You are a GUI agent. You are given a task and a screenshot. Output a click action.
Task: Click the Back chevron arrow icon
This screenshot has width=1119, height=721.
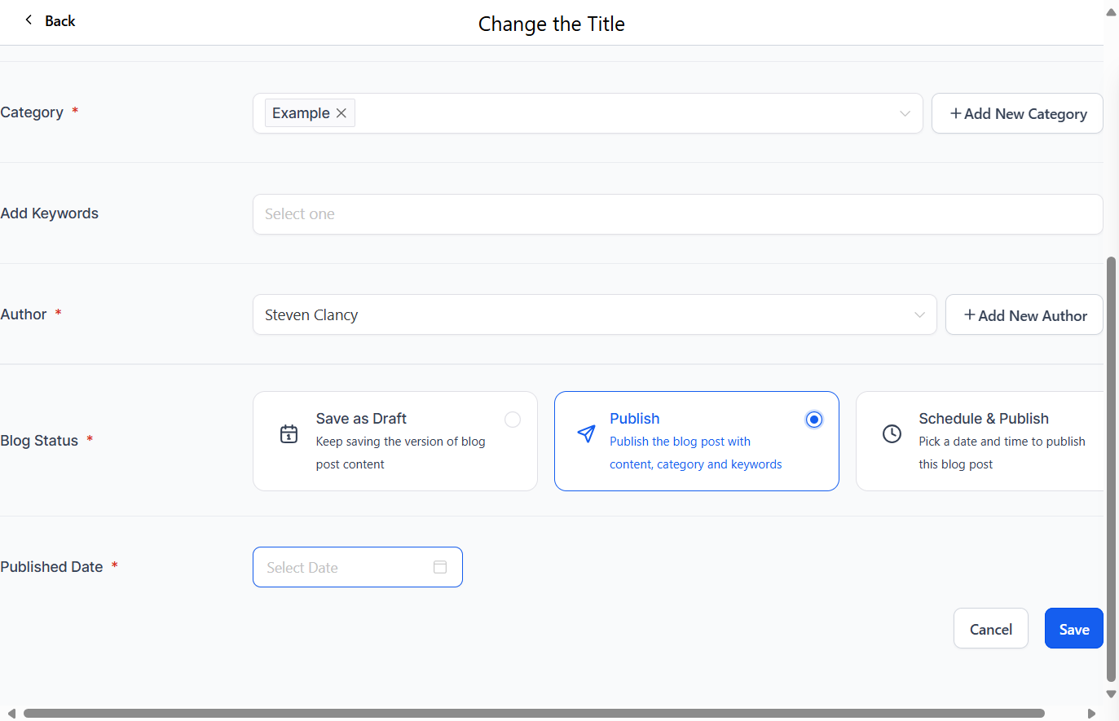coord(29,20)
